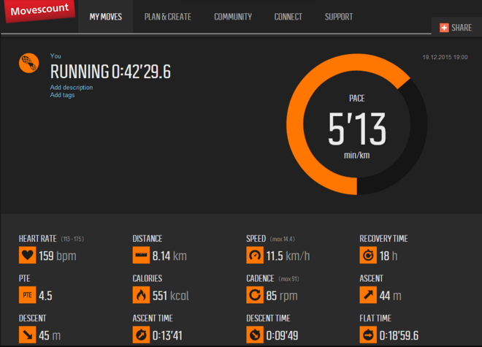Image resolution: width=482 pixels, height=347 pixels.
Task: Click the recovery time icon
Action: [369, 256]
